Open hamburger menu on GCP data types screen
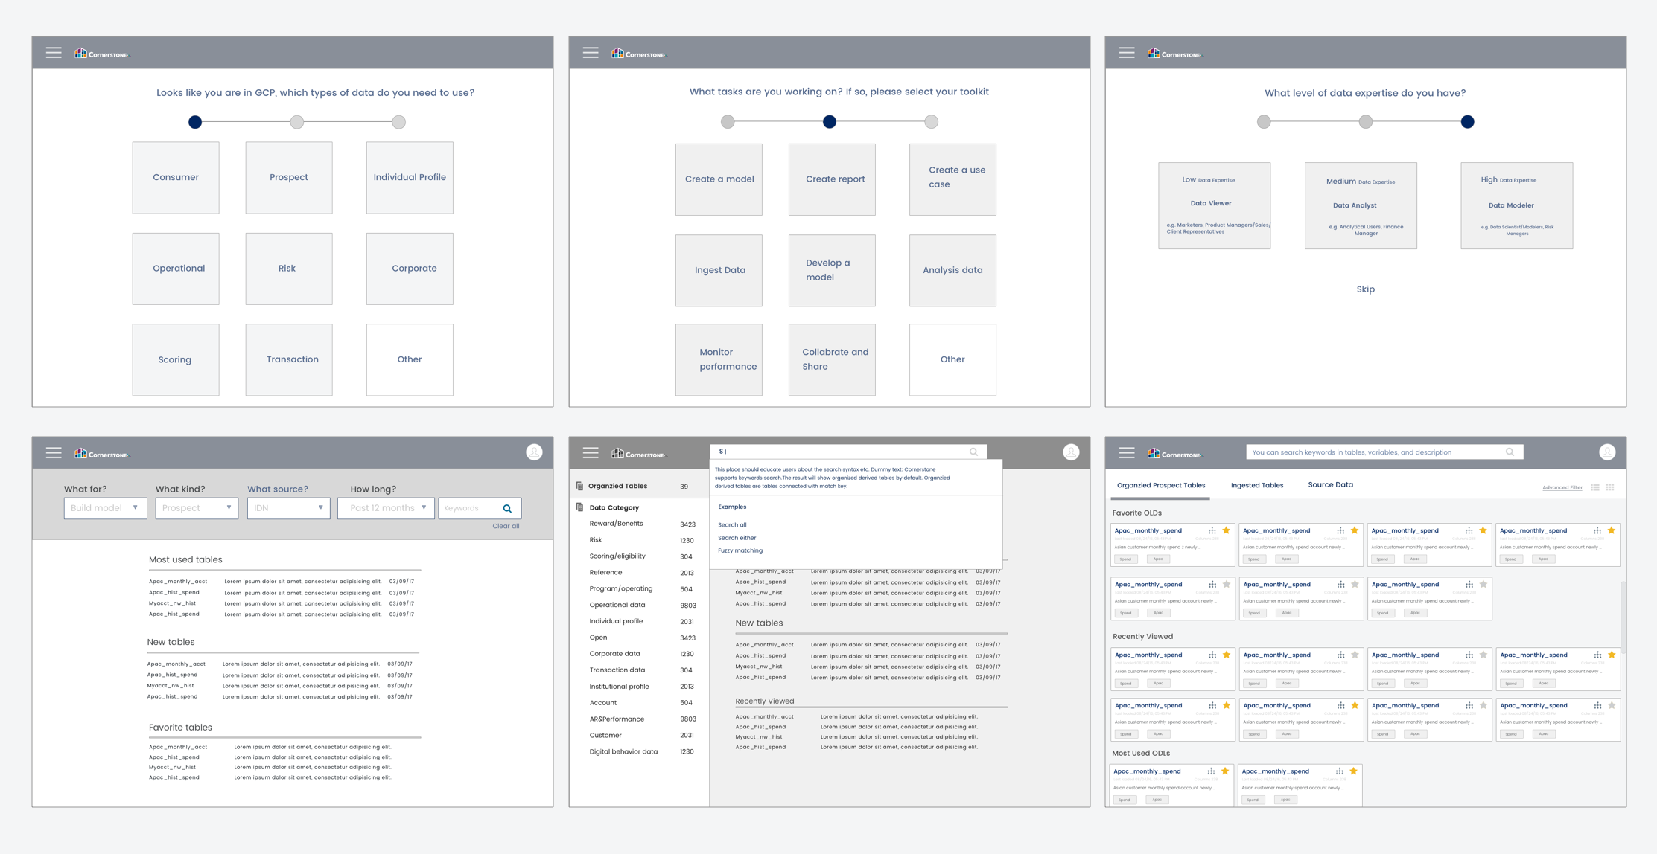This screenshot has width=1657, height=854. click(54, 53)
